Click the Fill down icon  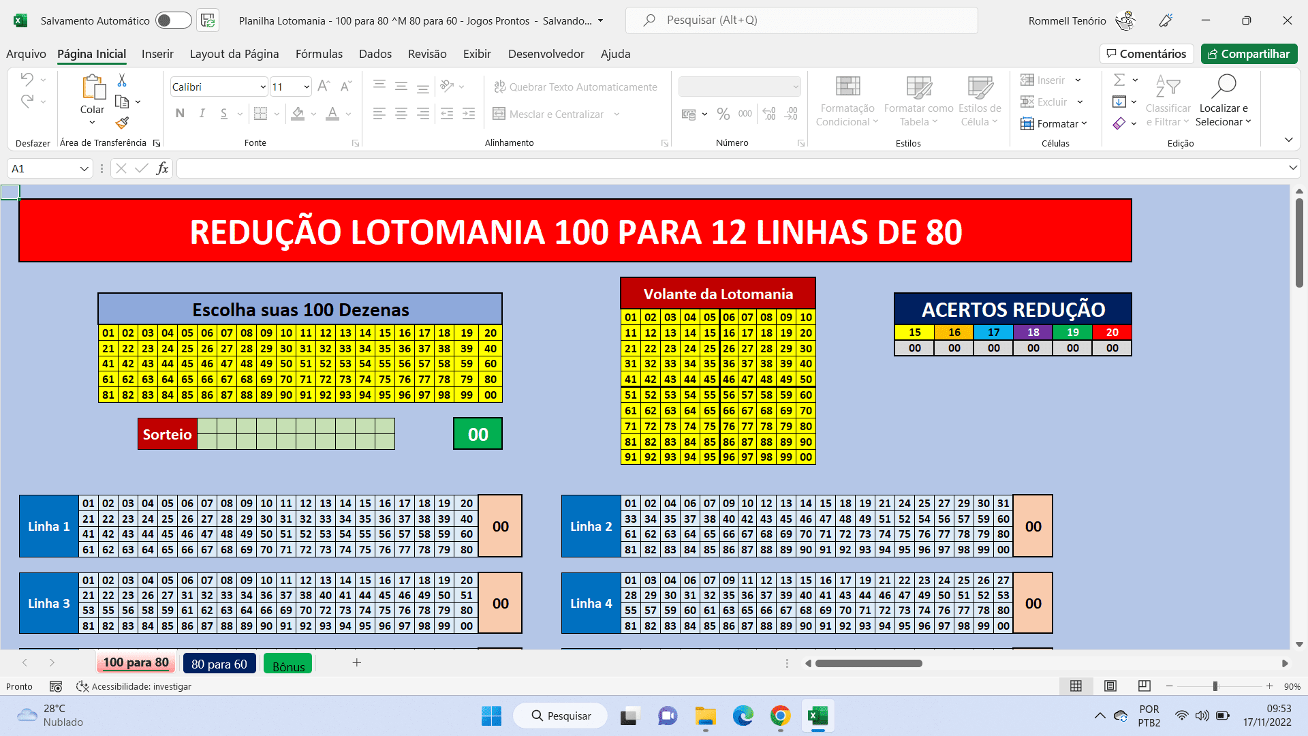coord(1119,102)
